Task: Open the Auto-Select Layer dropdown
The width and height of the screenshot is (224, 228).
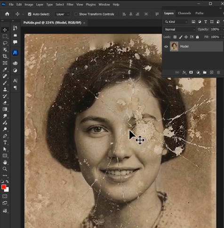Action: point(62,14)
